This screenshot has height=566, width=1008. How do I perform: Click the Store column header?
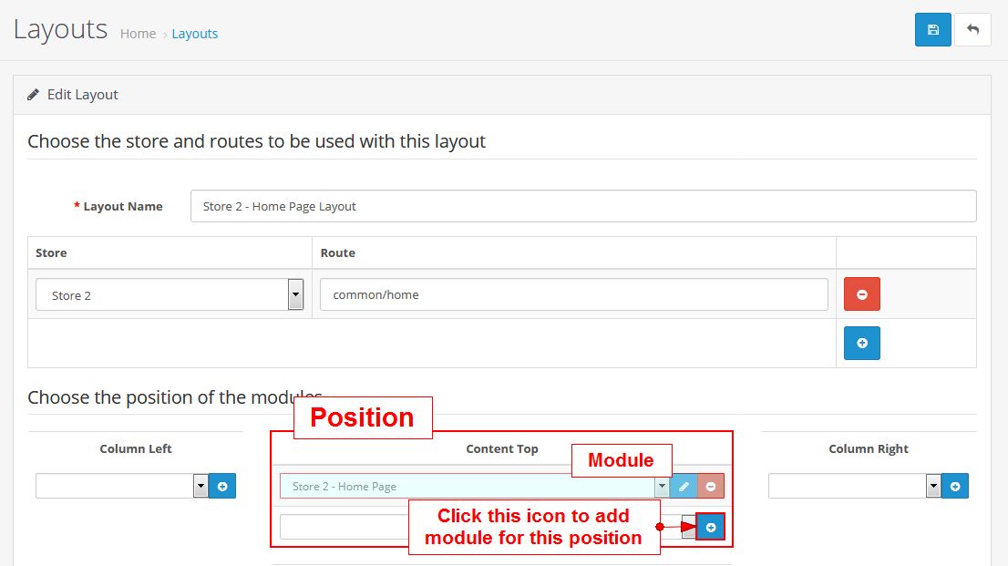tap(51, 252)
